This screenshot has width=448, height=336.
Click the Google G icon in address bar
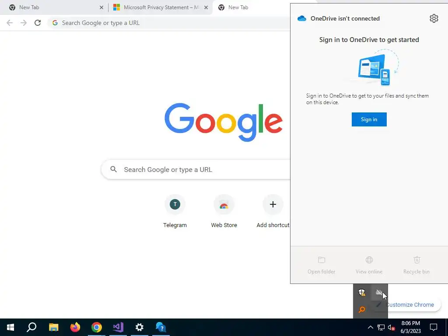click(55, 23)
